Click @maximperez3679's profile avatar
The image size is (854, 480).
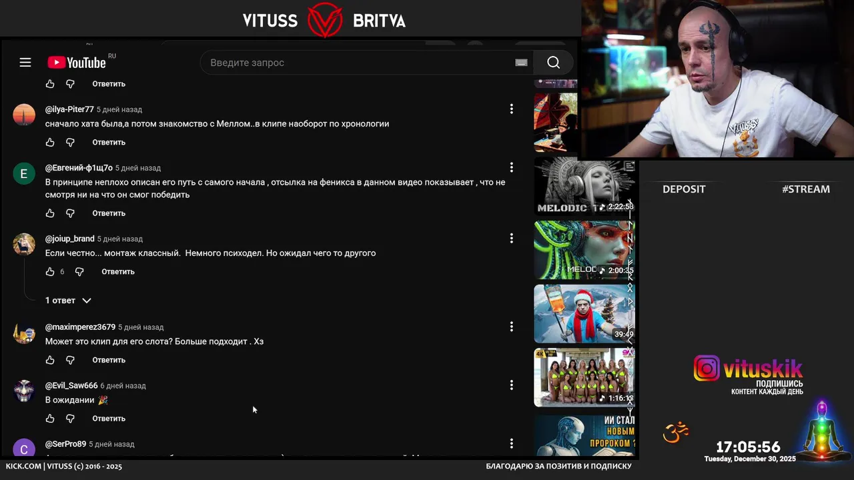(x=24, y=333)
